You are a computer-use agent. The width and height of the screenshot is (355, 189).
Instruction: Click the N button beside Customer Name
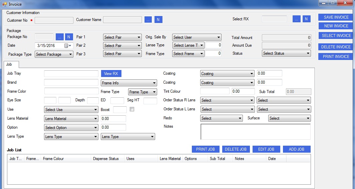(x=158, y=20)
